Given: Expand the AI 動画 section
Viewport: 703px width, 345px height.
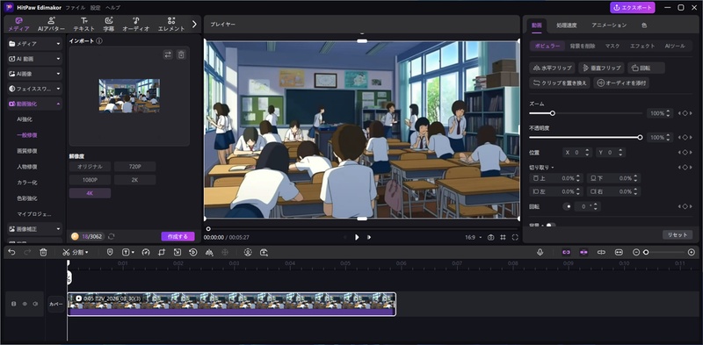Looking at the screenshot, I should pos(34,59).
